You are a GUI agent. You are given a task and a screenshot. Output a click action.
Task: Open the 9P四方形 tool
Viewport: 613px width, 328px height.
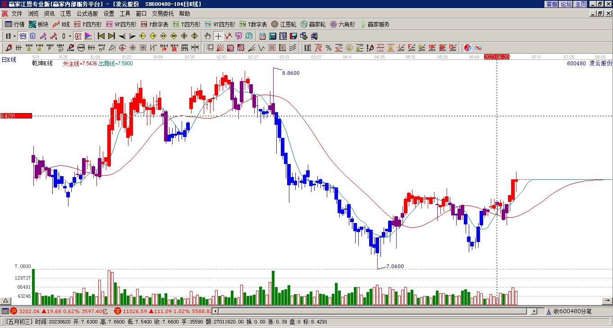click(x=122, y=24)
